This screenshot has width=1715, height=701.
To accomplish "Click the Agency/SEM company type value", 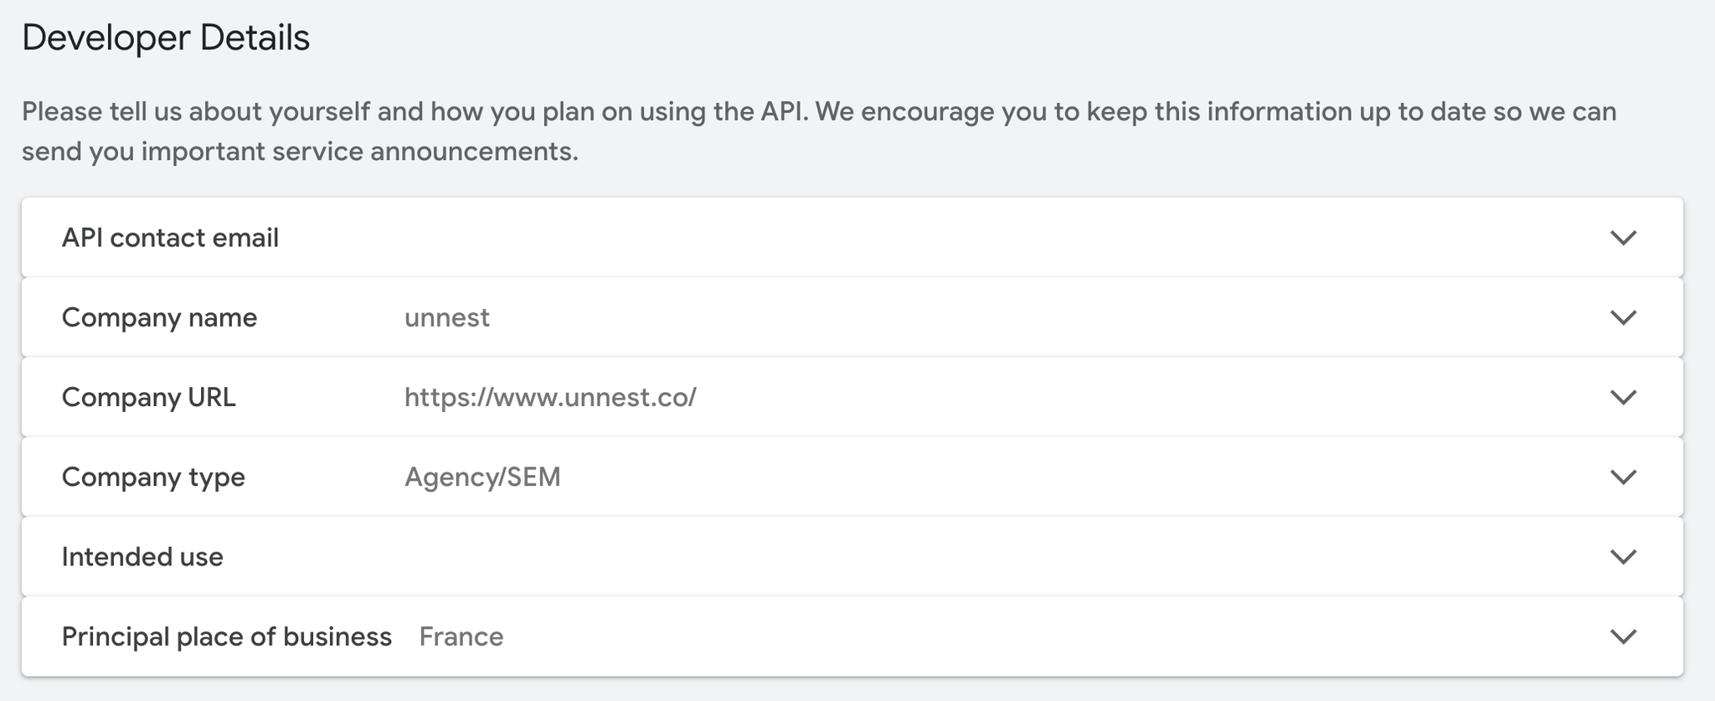I will [482, 477].
